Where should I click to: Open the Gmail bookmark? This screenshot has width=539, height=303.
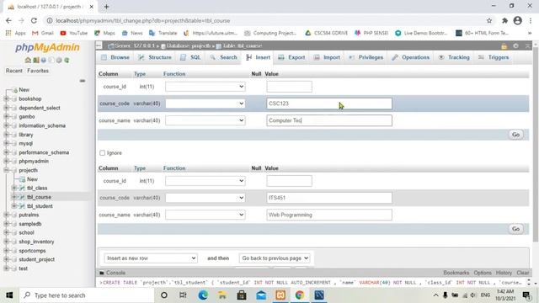coord(43,33)
